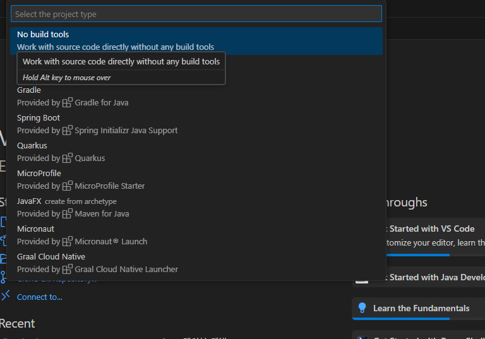Click the 'Hold Alt key to mouse over' hint

point(66,78)
